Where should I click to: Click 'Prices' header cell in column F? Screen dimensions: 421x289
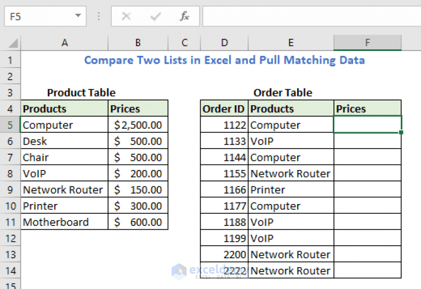tap(367, 109)
